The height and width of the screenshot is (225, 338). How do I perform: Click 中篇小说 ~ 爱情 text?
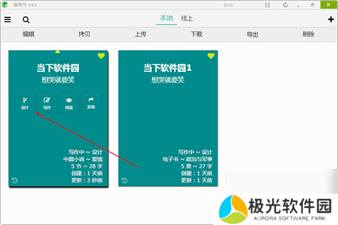pos(83,159)
